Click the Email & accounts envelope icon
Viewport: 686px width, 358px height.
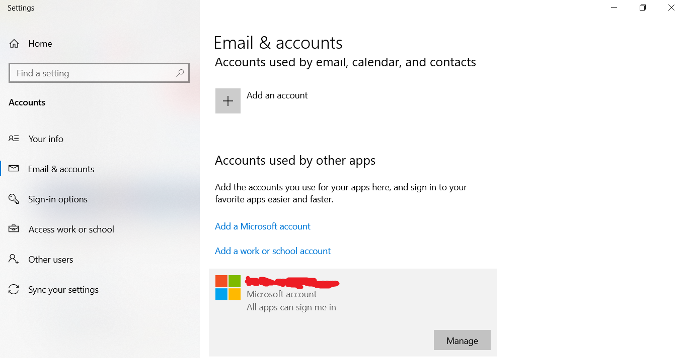tap(14, 169)
